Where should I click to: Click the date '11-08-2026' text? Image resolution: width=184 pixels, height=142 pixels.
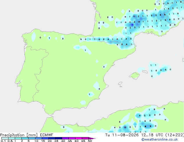(125, 135)
